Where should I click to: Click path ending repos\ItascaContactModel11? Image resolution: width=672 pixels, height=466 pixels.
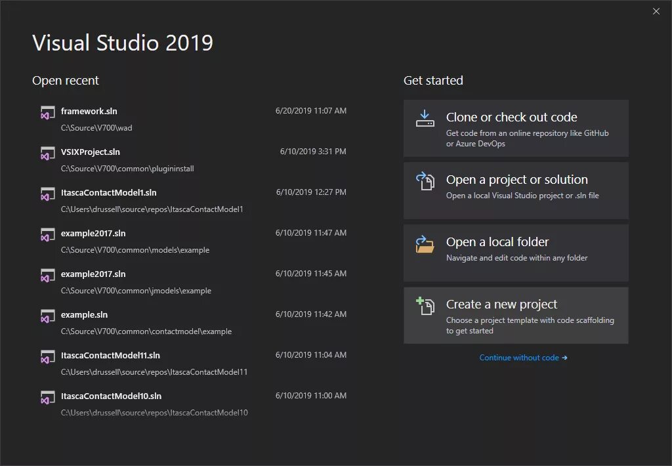tap(154, 372)
